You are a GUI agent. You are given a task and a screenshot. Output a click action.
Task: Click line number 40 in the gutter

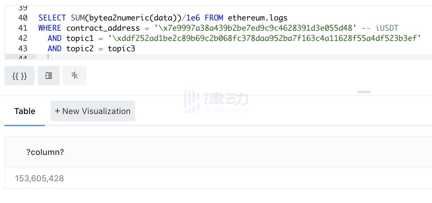23,18
